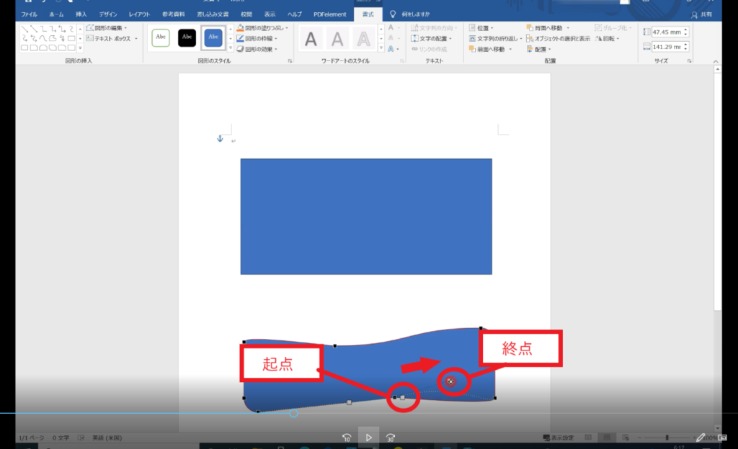The image size is (738, 449).
Task: Click the video progress bar scrubber handle
Action: [293, 413]
